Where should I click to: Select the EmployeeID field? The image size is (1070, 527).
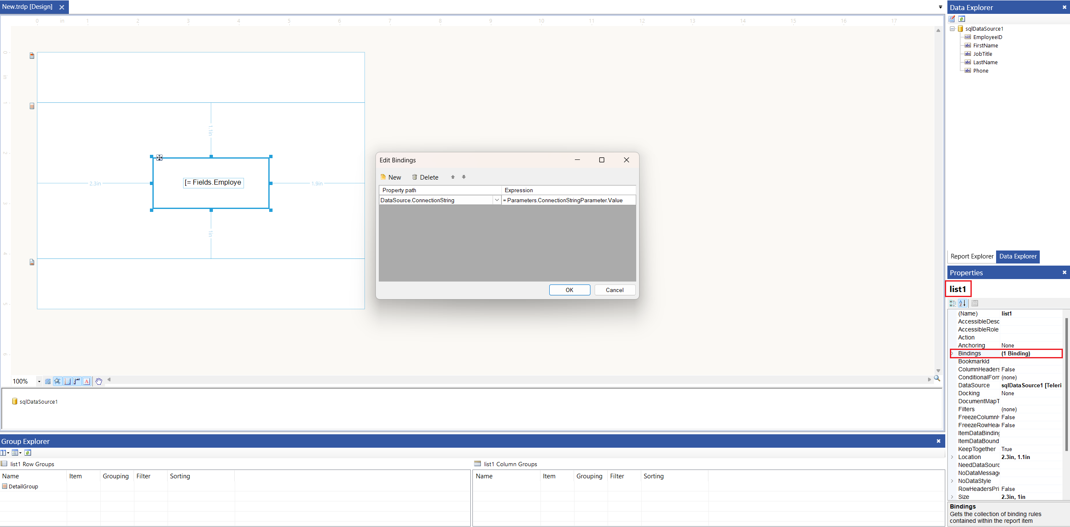pyautogui.click(x=987, y=37)
